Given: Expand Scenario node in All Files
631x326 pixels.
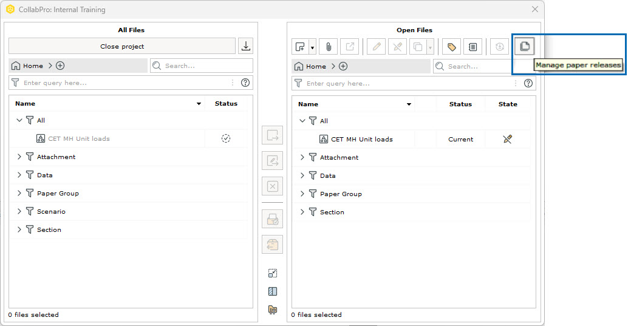Looking at the screenshot, I should coord(19,211).
